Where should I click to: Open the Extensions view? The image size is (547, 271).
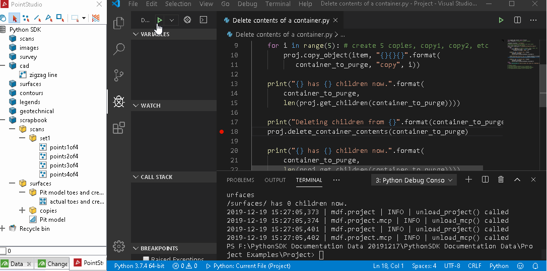[119, 128]
